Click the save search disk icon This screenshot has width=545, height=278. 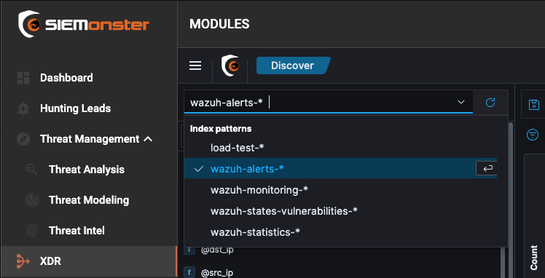(533, 105)
